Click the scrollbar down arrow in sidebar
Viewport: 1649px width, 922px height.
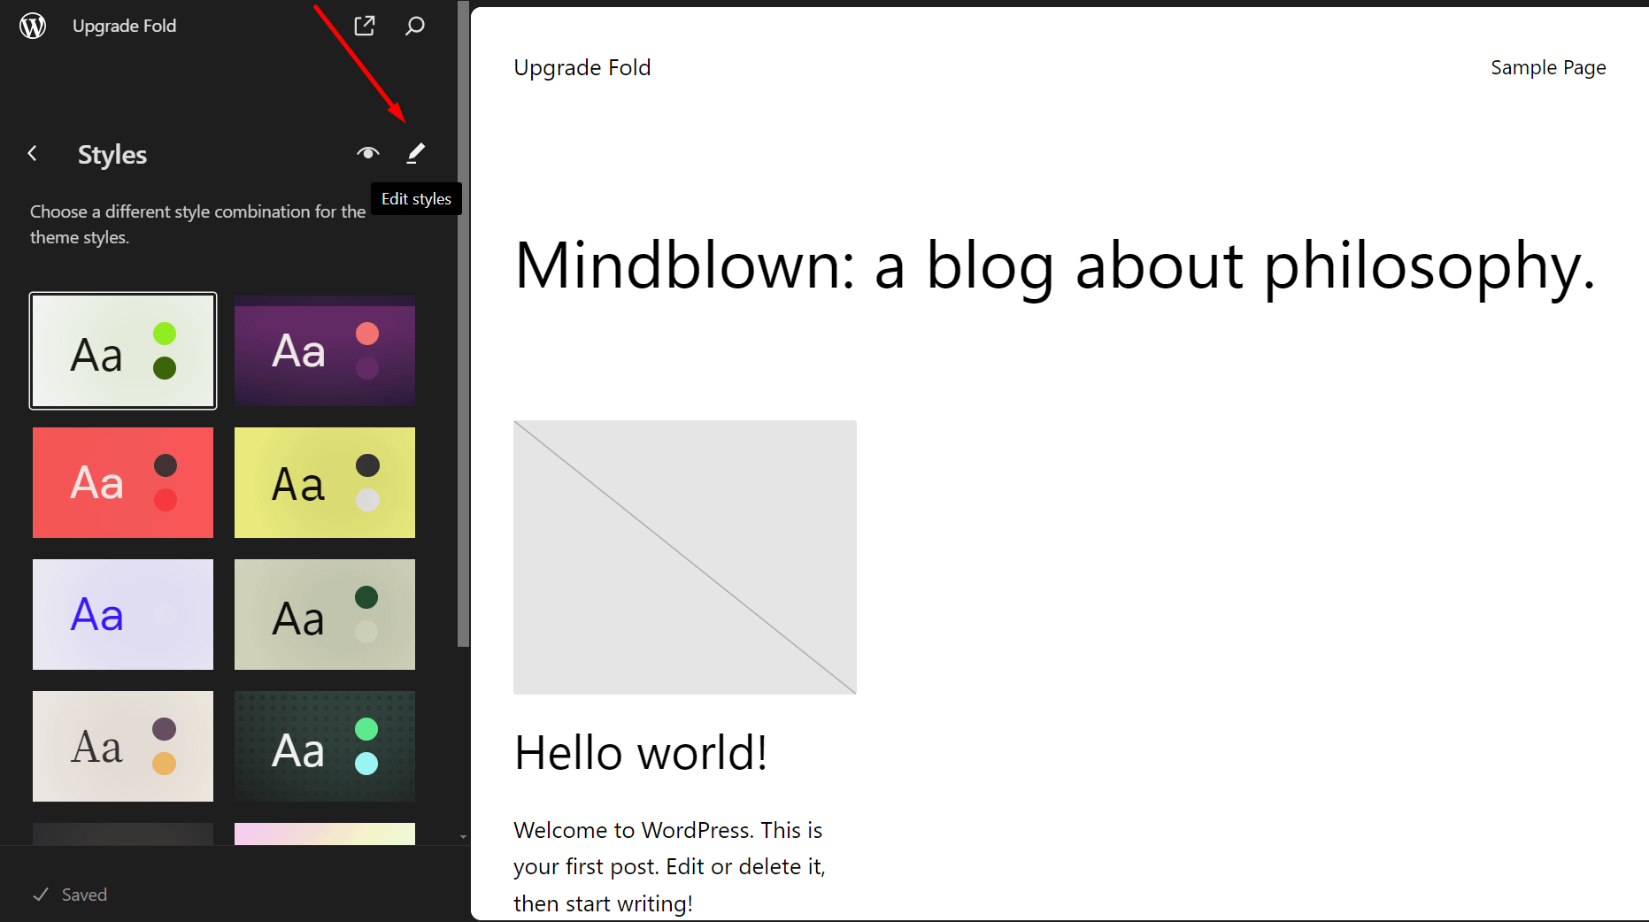[x=463, y=837]
